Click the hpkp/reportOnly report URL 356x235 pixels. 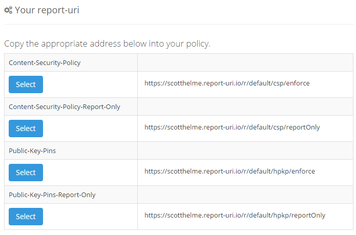coord(235,215)
